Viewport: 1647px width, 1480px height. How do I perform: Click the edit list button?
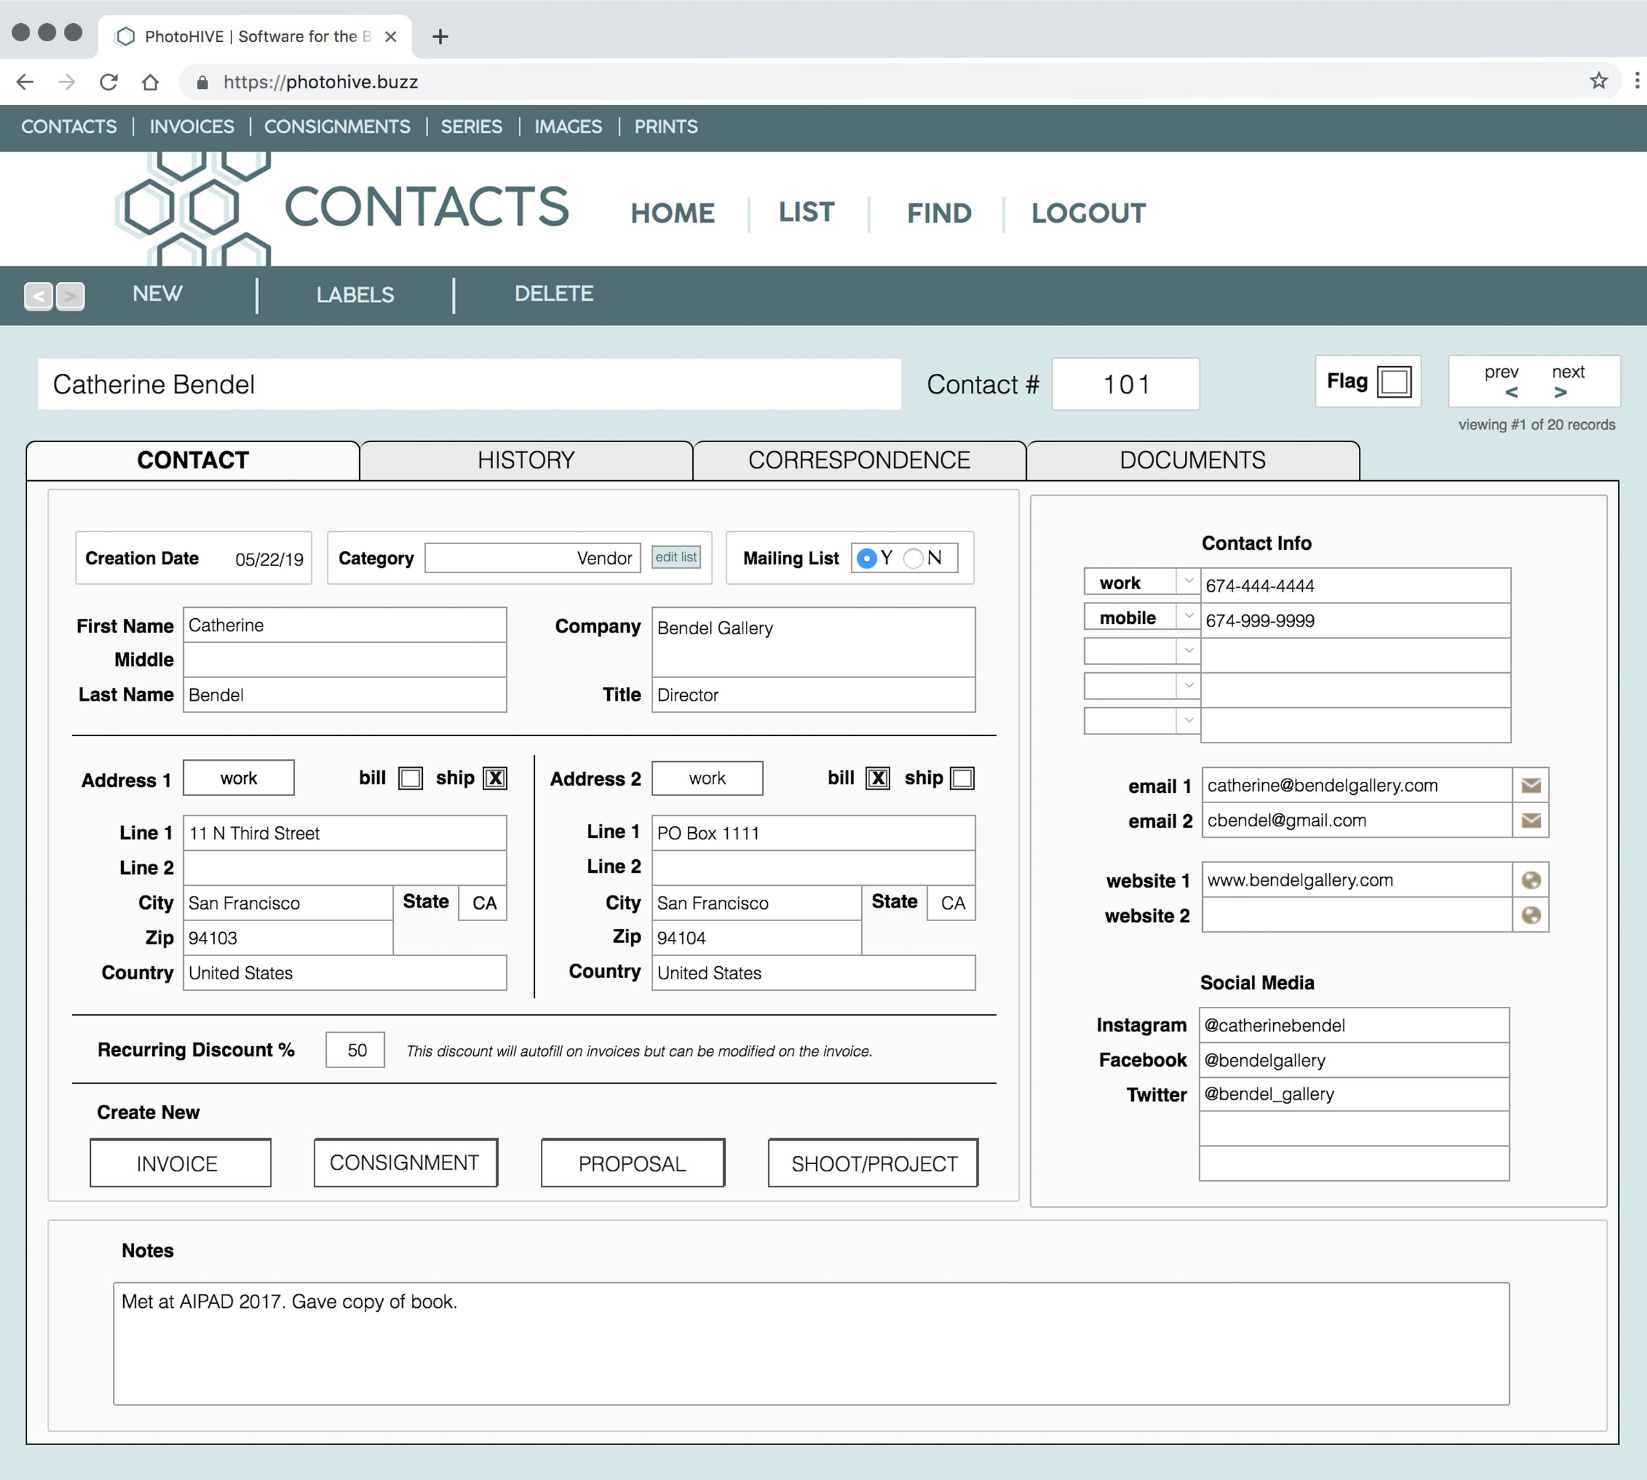[x=676, y=557]
